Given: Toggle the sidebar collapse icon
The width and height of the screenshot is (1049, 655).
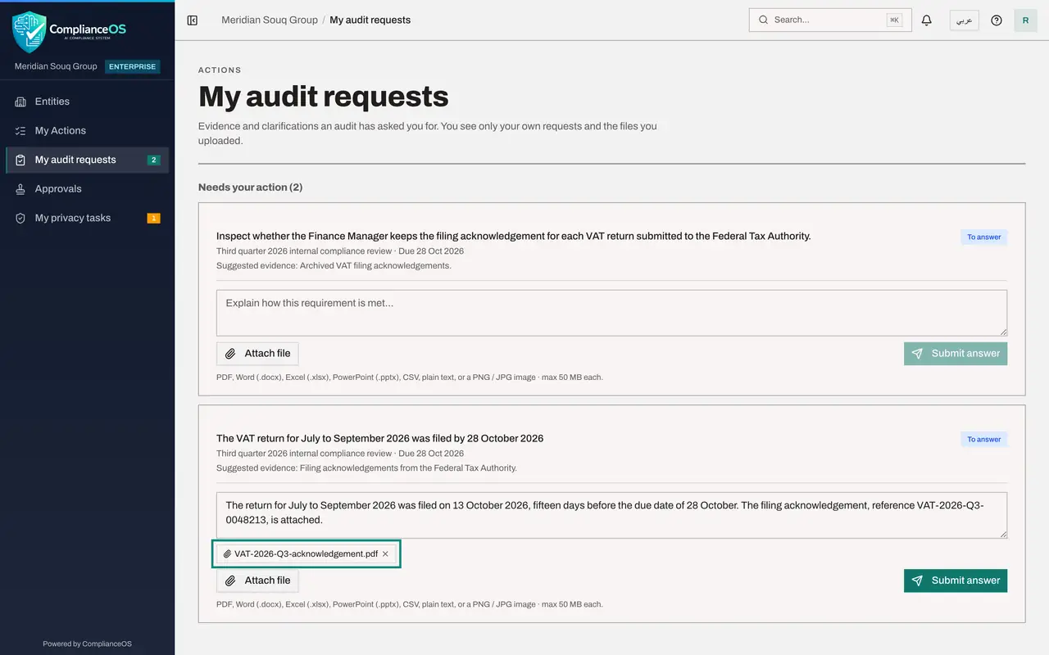Looking at the screenshot, I should (193, 20).
